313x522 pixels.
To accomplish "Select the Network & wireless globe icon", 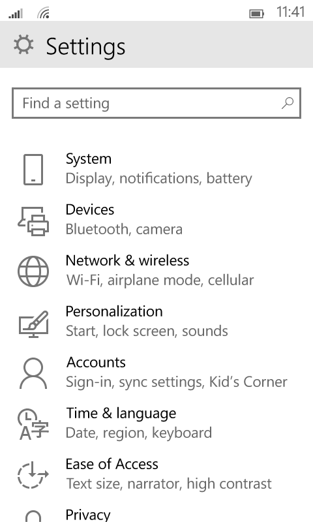I will click(x=33, y=271).
